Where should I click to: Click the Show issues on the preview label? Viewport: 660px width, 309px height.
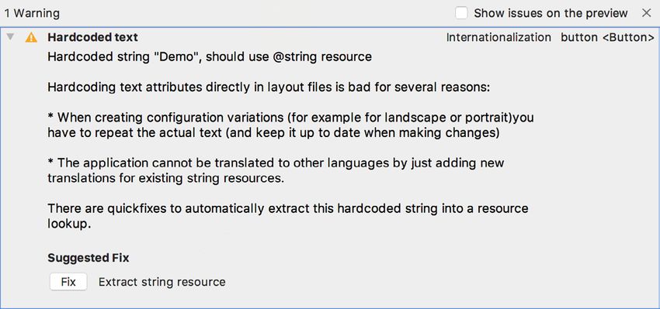tap(551, 13)
